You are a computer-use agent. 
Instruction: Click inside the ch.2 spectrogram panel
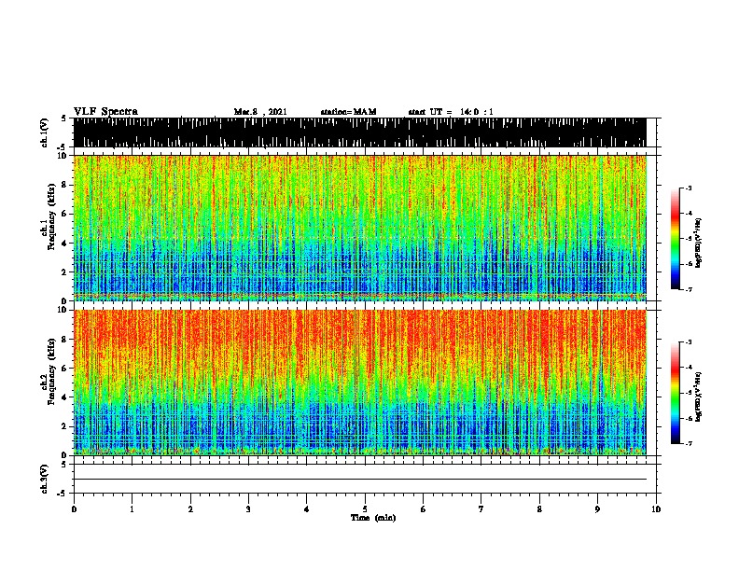(360, 383)
